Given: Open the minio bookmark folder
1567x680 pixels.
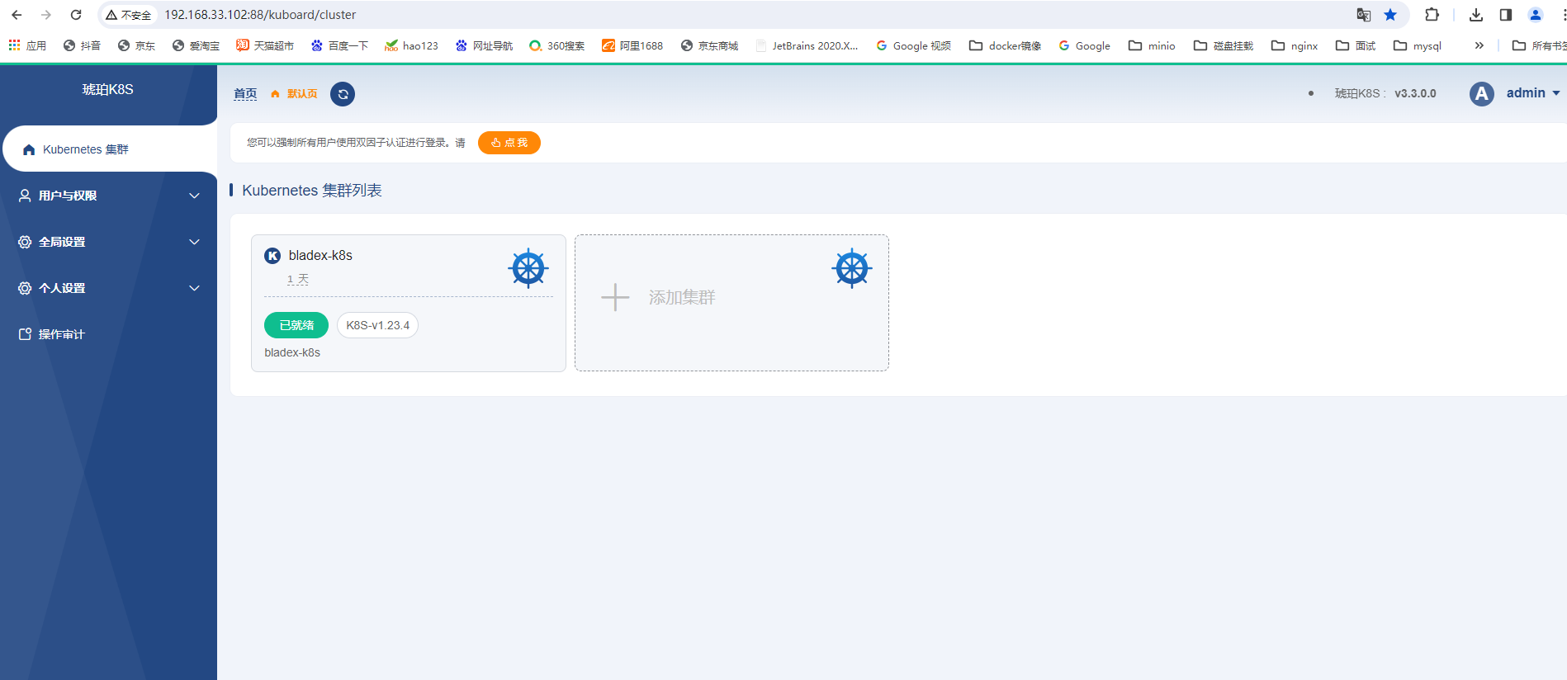Looking at the screenshot, I should pos(1152,45).
